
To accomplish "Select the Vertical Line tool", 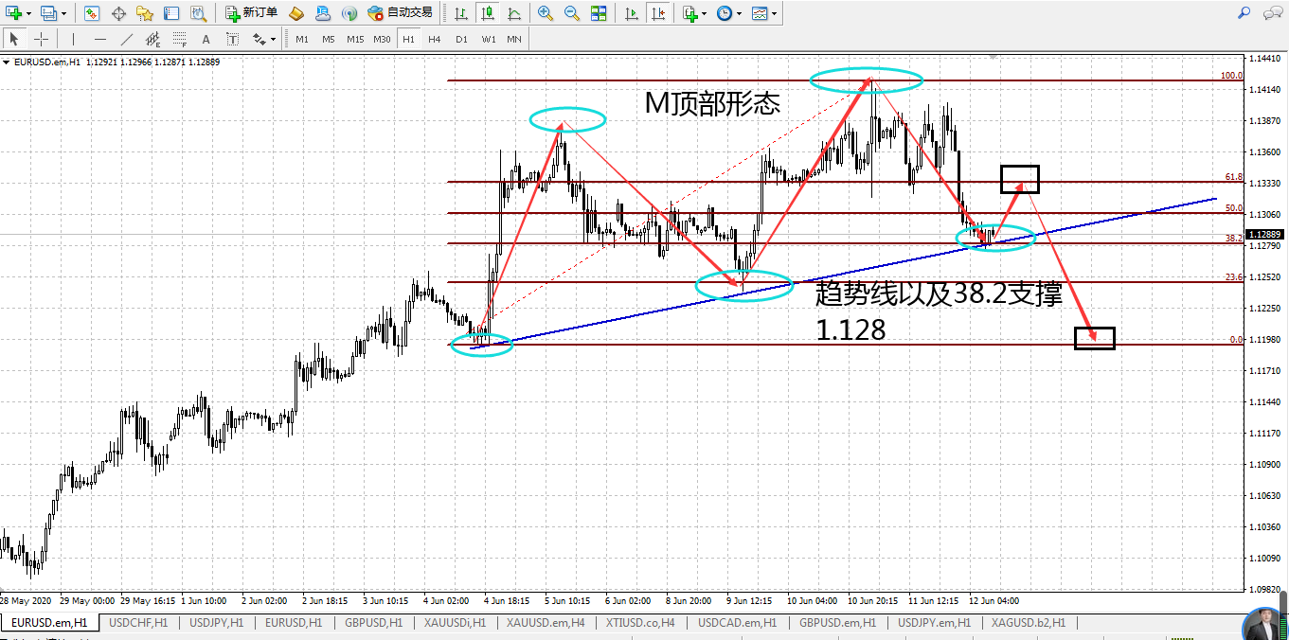I will [x=73, y=39].
